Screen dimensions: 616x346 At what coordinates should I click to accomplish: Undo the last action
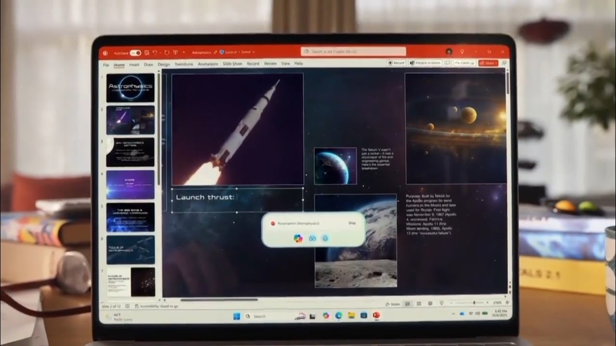pyautogui.click(x=155, y=52)
